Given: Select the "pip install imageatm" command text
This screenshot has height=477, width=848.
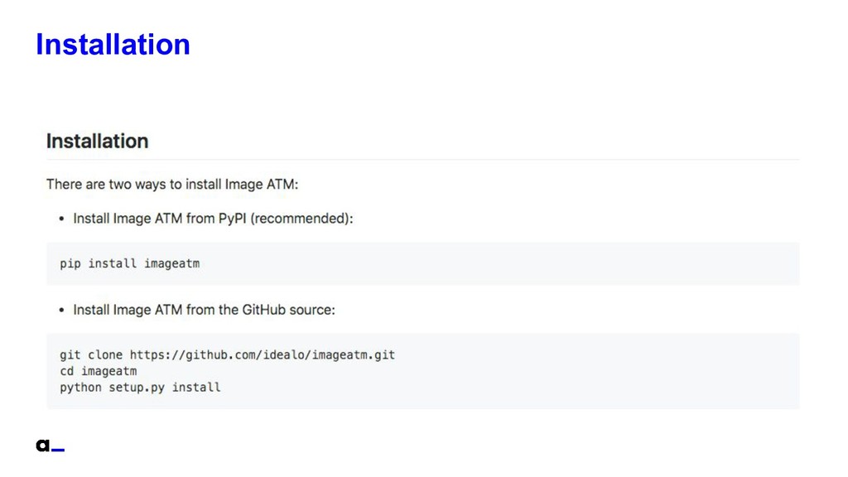Looking at the screenshot, I should (x=130, y=263).
